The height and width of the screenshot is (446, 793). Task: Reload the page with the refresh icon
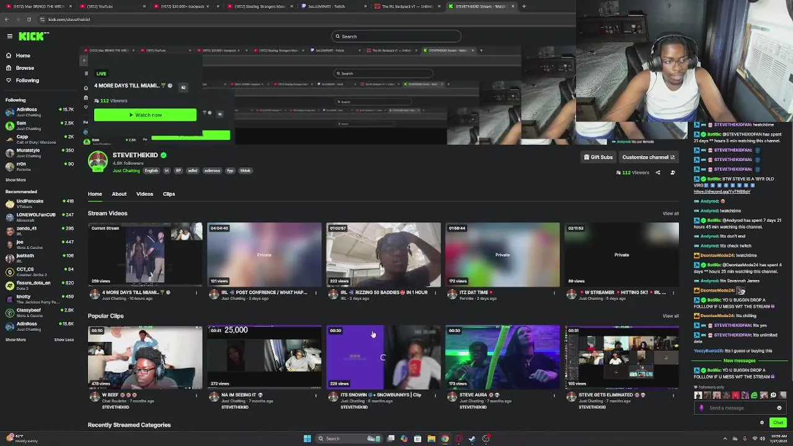(x=28, y=19)
